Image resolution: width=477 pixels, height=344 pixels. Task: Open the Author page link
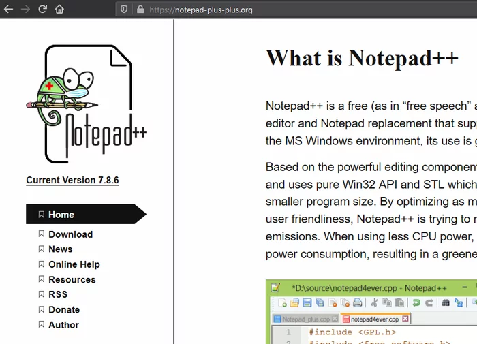[x=63, y=325]
